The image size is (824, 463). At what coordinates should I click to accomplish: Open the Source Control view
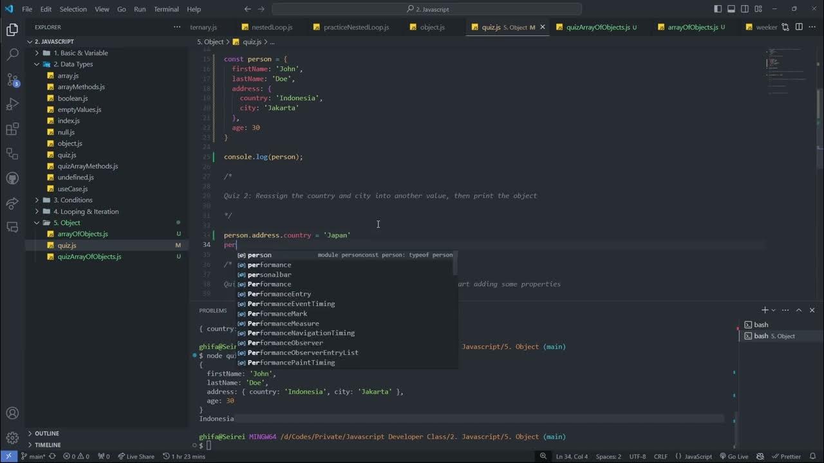click(x=12, y=80)
